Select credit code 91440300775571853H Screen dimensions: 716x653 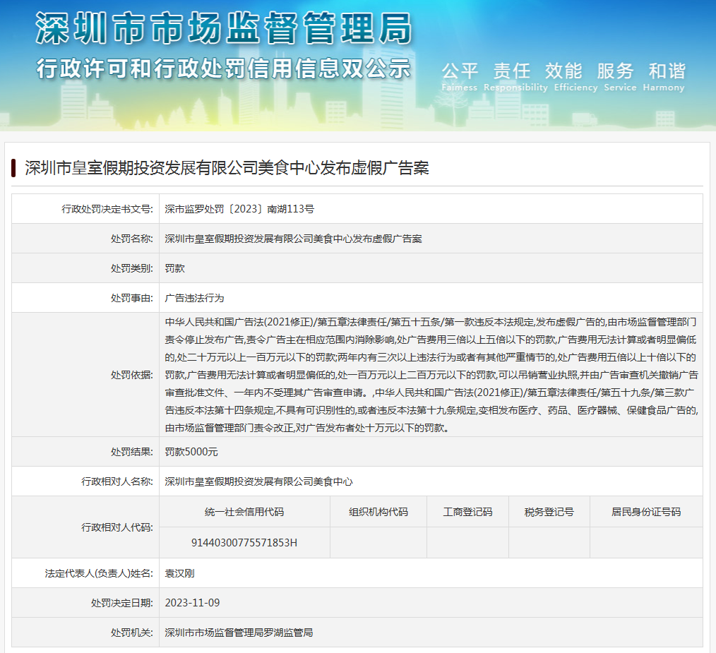(244, 542)
